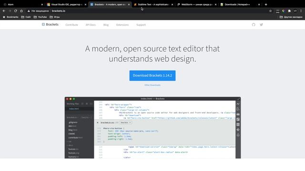
Task: Reload the brackets.io page
Action: coord(16,11)
